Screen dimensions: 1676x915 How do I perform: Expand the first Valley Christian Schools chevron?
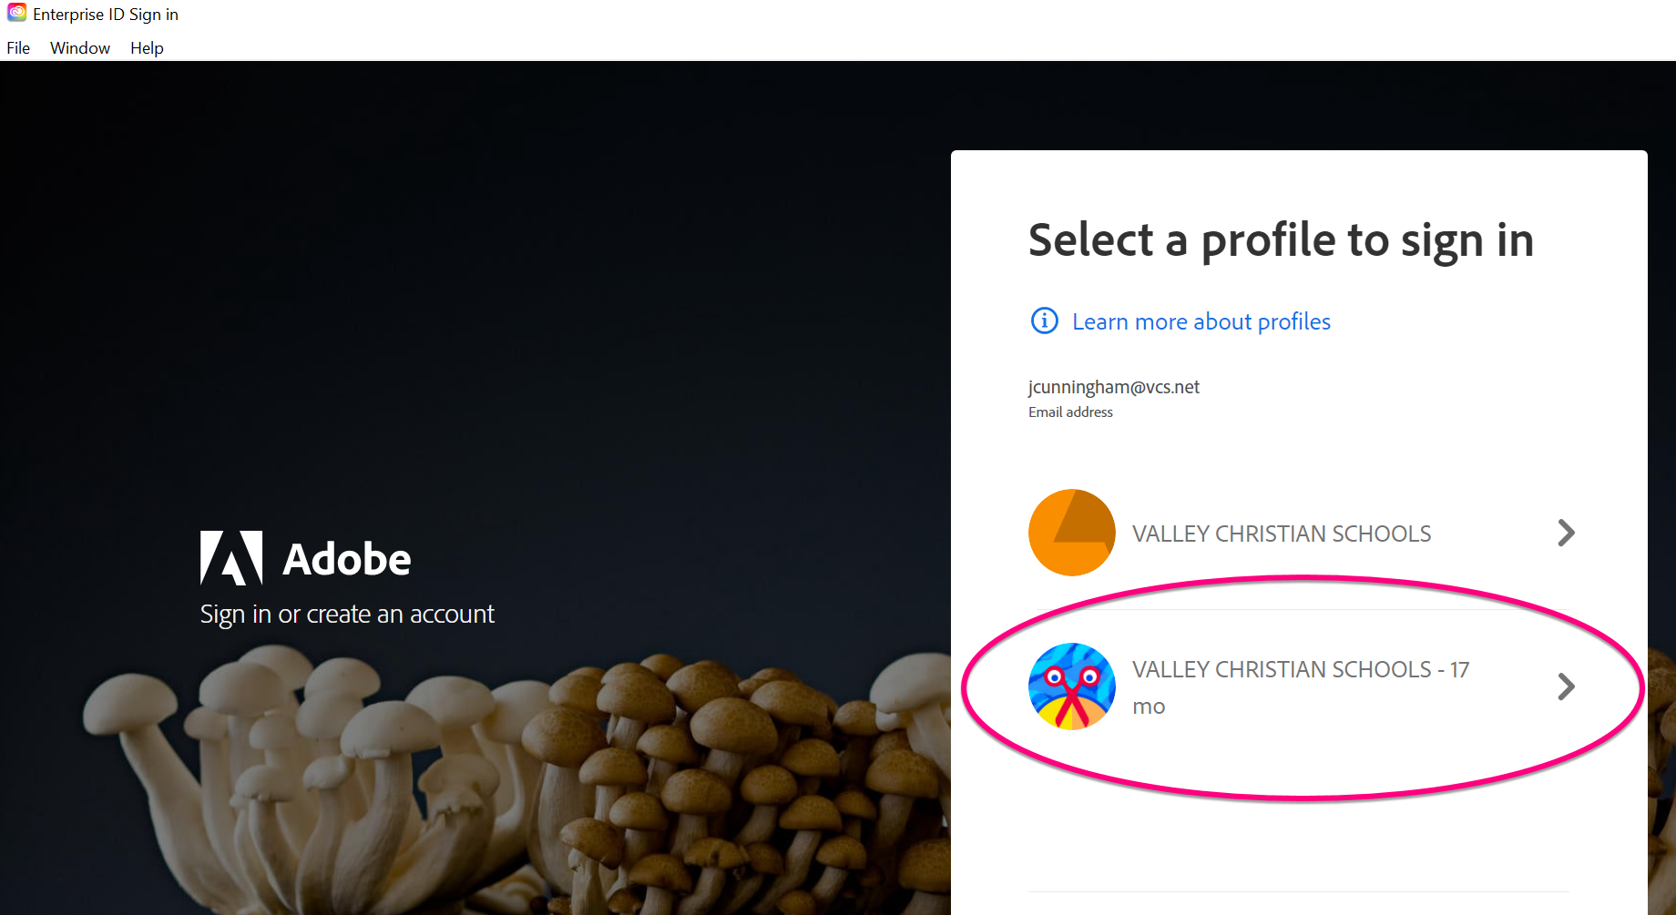click(x=1566, y=533)
